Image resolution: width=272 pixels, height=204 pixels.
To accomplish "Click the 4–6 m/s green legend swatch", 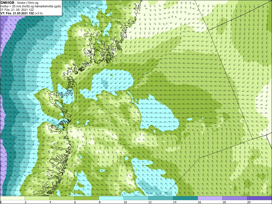I will pyautogui.click(x=62, y=198).
